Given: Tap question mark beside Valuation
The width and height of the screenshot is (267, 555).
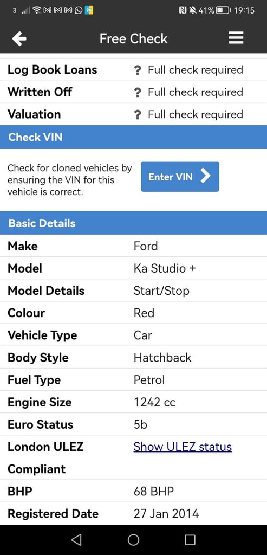Looking at the screenshot, I should (138, 115).
